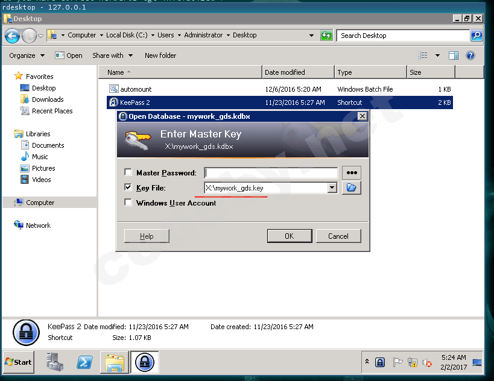Launch PowerShell from the taskbar

pyautogui.click(x=84, y=362)
